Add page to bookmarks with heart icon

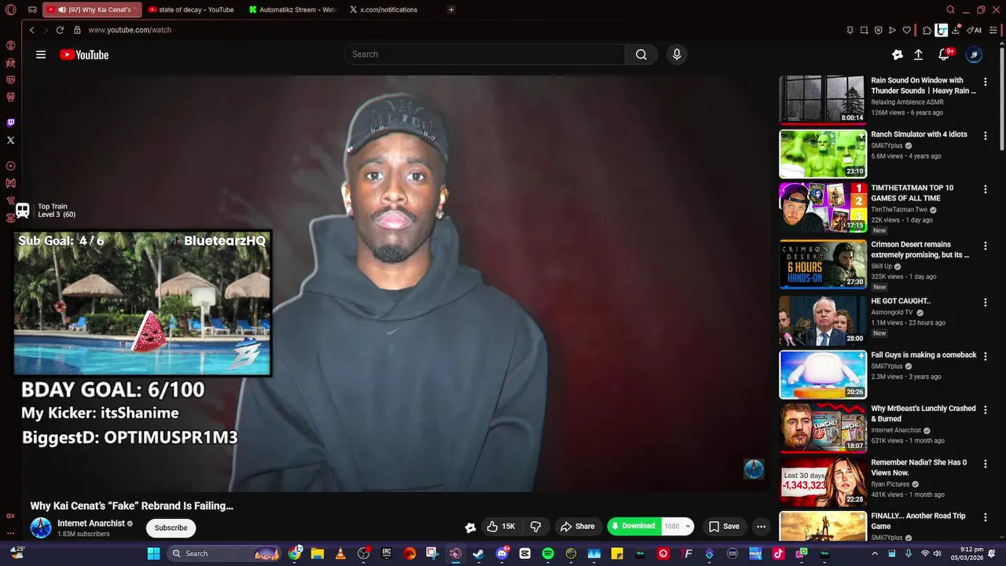coord(906,30)
